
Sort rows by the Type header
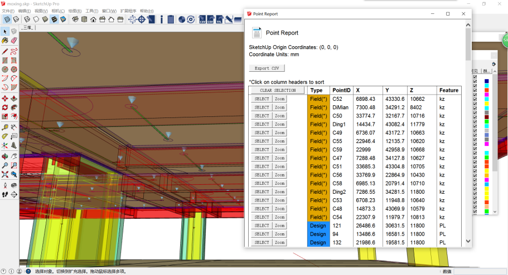tap(317, 90)
